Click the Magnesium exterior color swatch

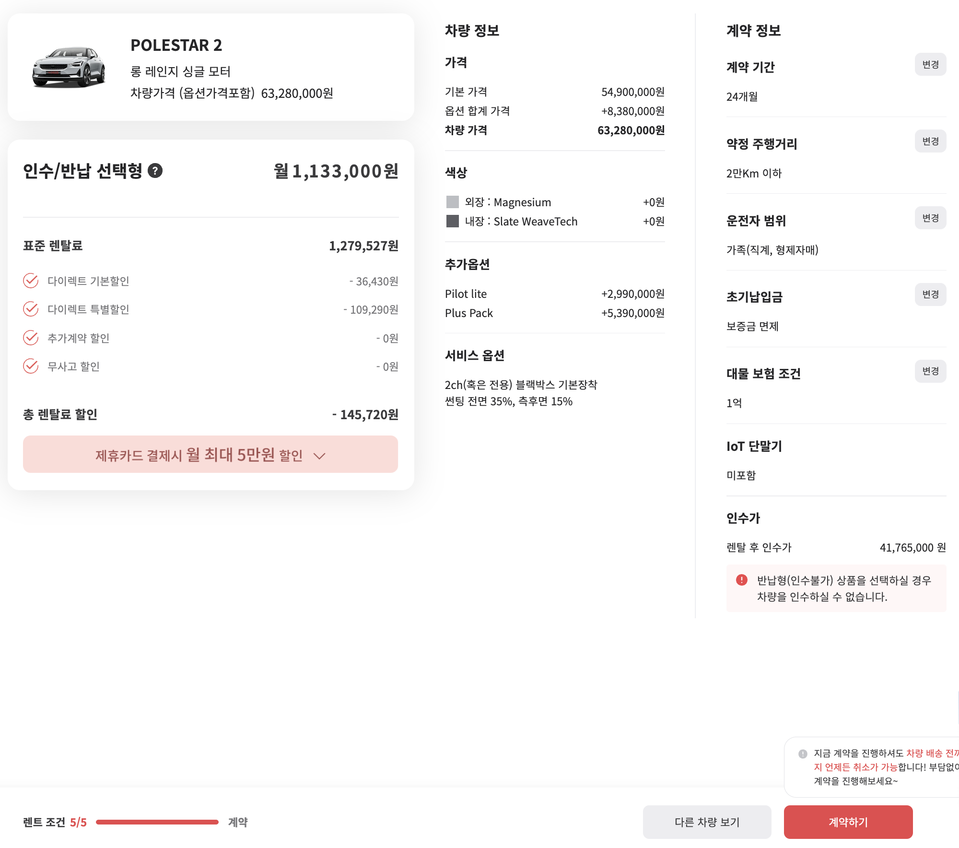(452, 202)
